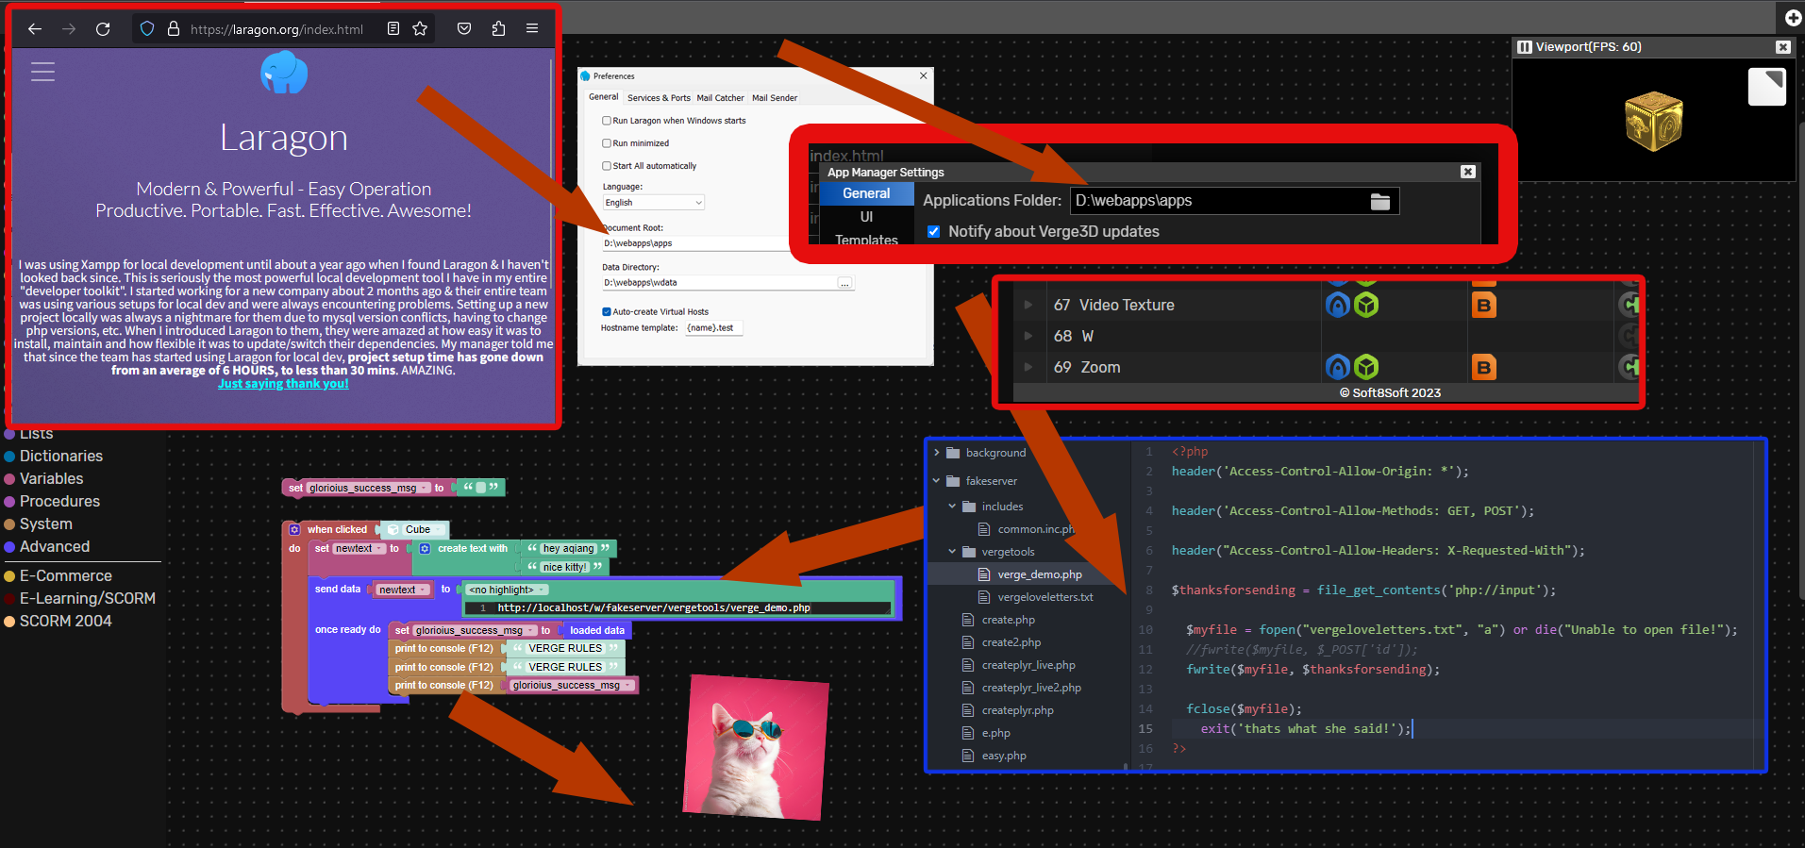The image size is (1805, 848).
Task: Open gear on create text with block
Action: [425, 549]
